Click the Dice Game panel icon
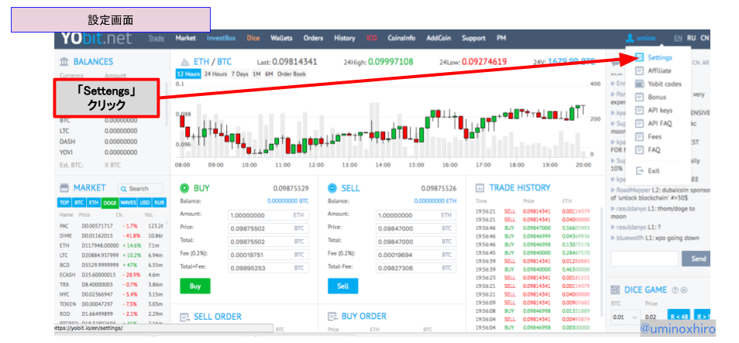 615,290
